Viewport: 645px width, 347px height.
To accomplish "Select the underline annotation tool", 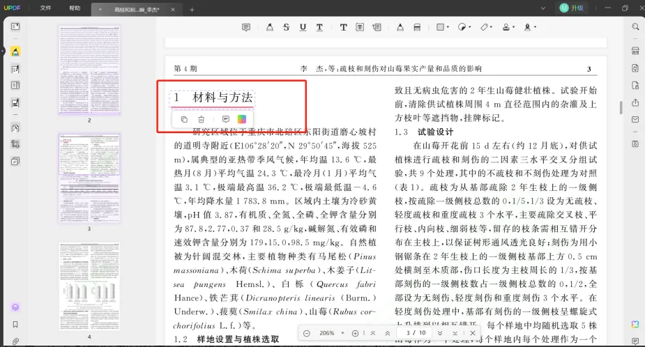I will (303, 27).
